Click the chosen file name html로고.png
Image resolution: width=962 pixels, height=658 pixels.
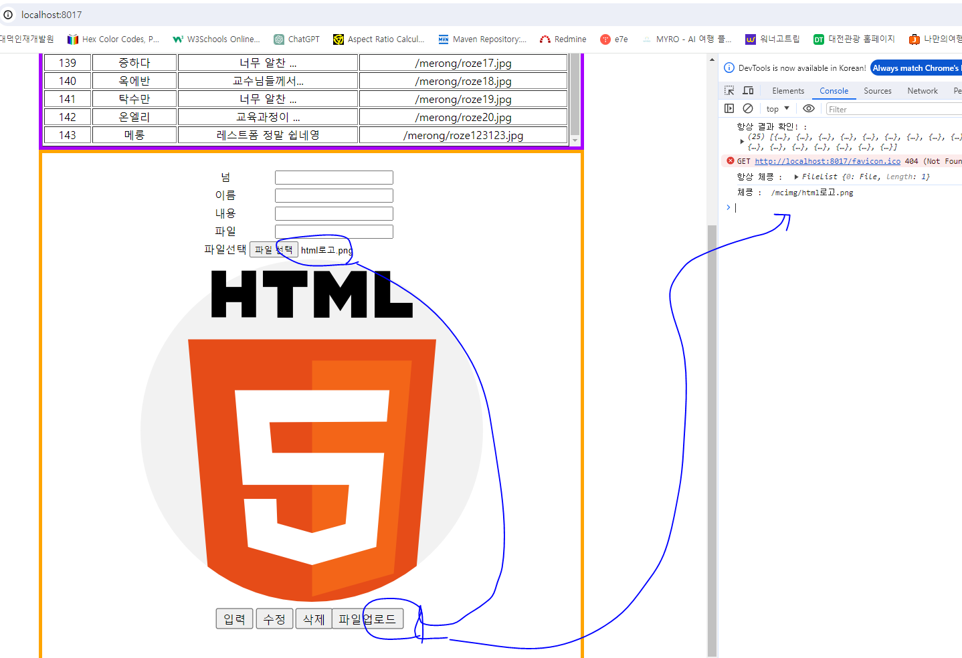(x=326, y=250)
